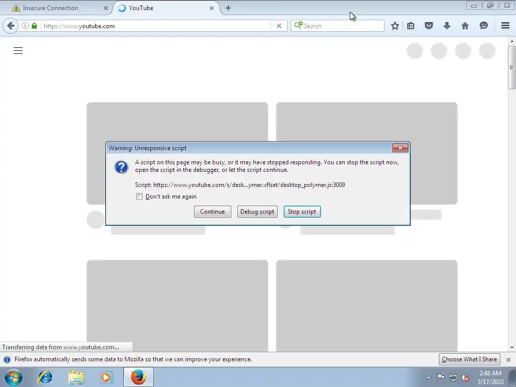The image size is (516, 387).
Task: Click the Firefox taskbar icon
Action: pos(139,377)
